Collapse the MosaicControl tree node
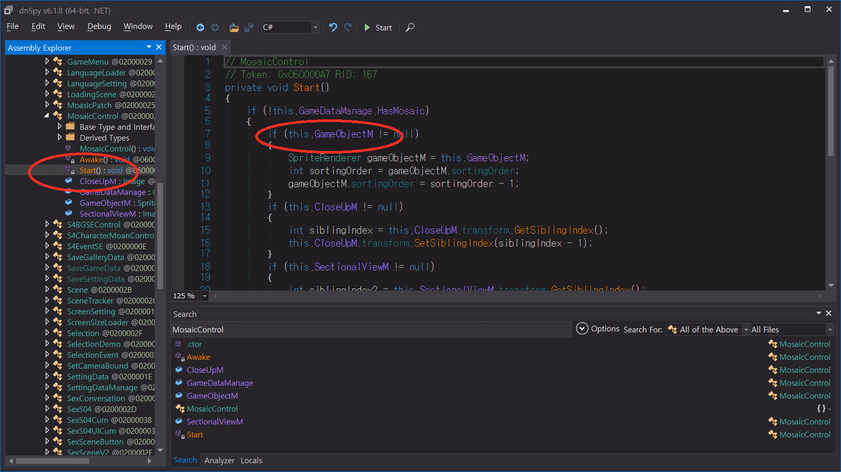841x472 pixels. point(47,116)
